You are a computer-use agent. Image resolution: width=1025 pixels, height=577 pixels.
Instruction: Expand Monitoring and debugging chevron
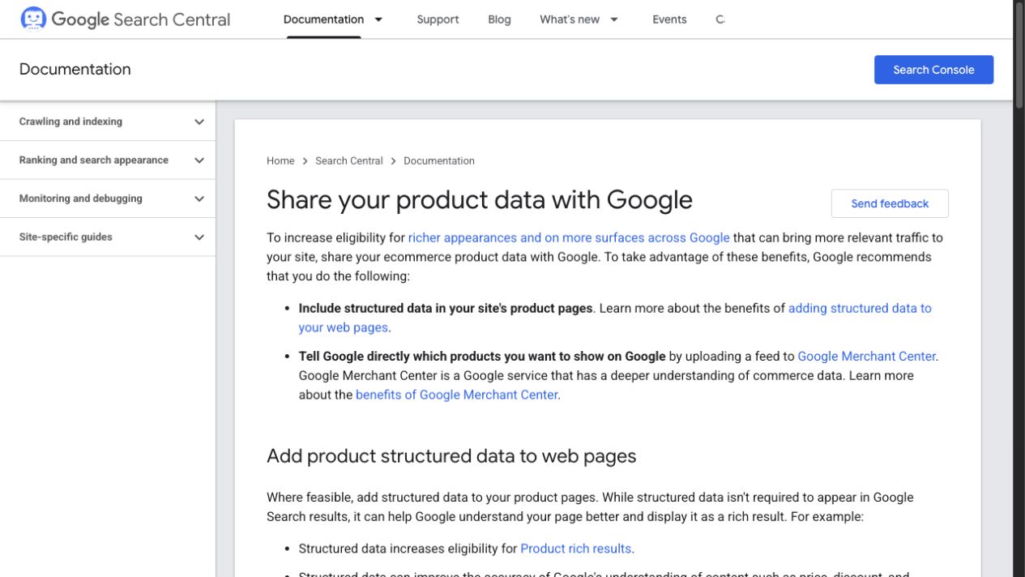coord(199,199)
